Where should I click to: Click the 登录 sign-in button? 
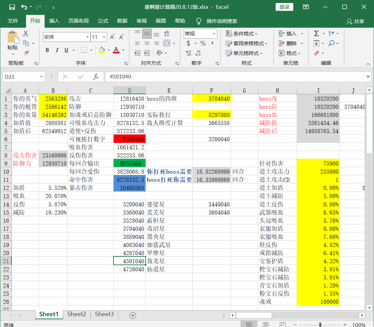point(284,7)
